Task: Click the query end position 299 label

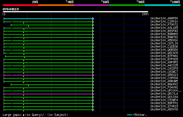Action: (144, 14)
